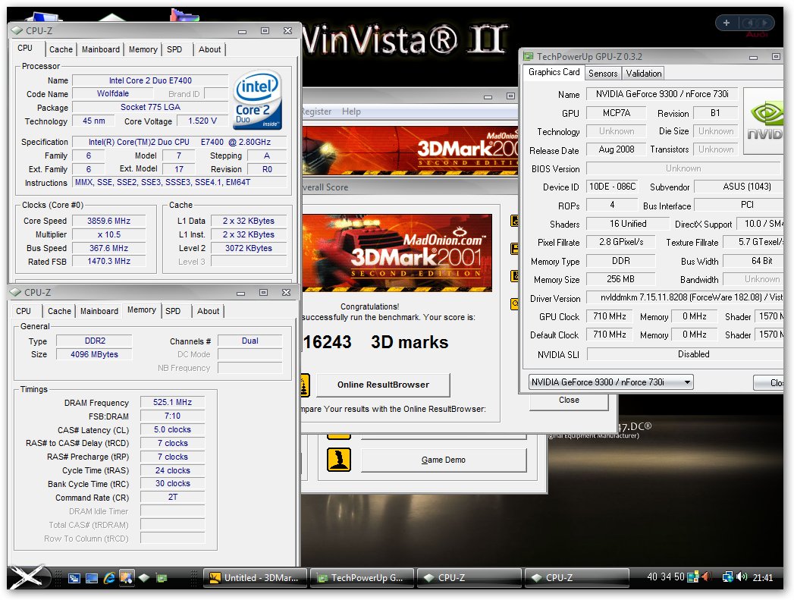Click GPU-Z Subvendor value 'ASUS (1043)'
Screen dimensions: 794x600
739,187
